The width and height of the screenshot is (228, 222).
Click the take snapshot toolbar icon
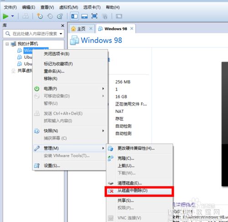pos(40,16)
